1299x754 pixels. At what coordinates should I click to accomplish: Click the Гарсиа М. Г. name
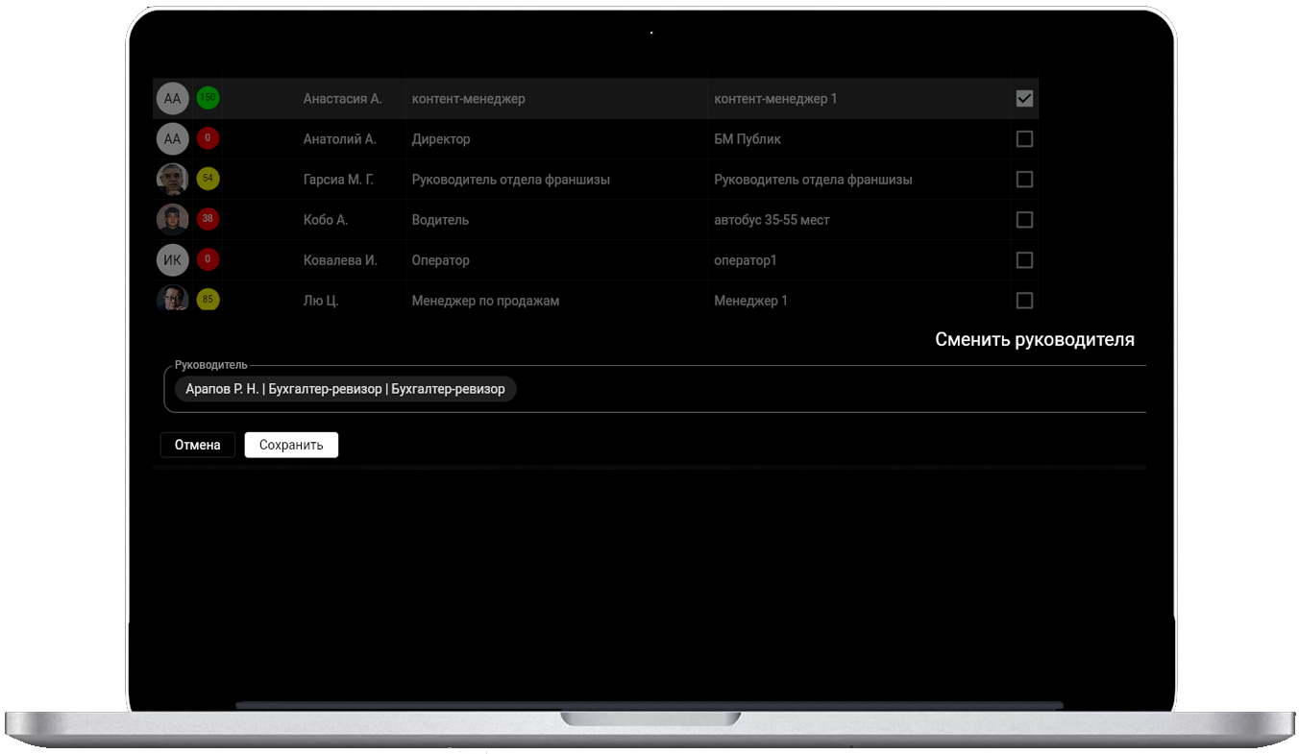coord(338,180)
